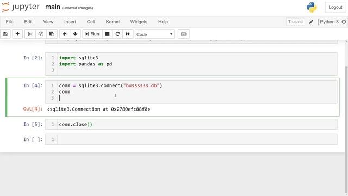Click the In [2] prompt label
The height and width of the screenshot is (196, 348).
tap(33, 58)
